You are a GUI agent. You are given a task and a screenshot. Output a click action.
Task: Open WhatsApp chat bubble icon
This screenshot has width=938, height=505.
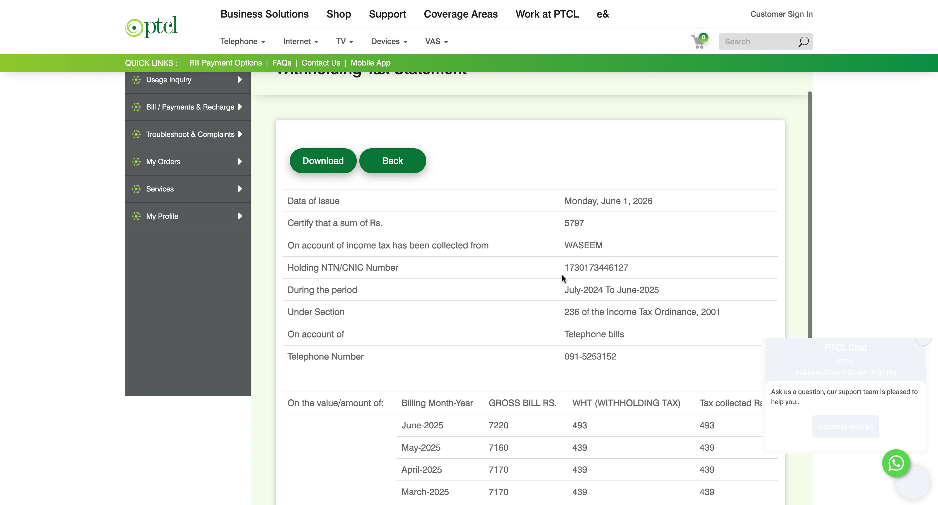click(x=896, y=463)
